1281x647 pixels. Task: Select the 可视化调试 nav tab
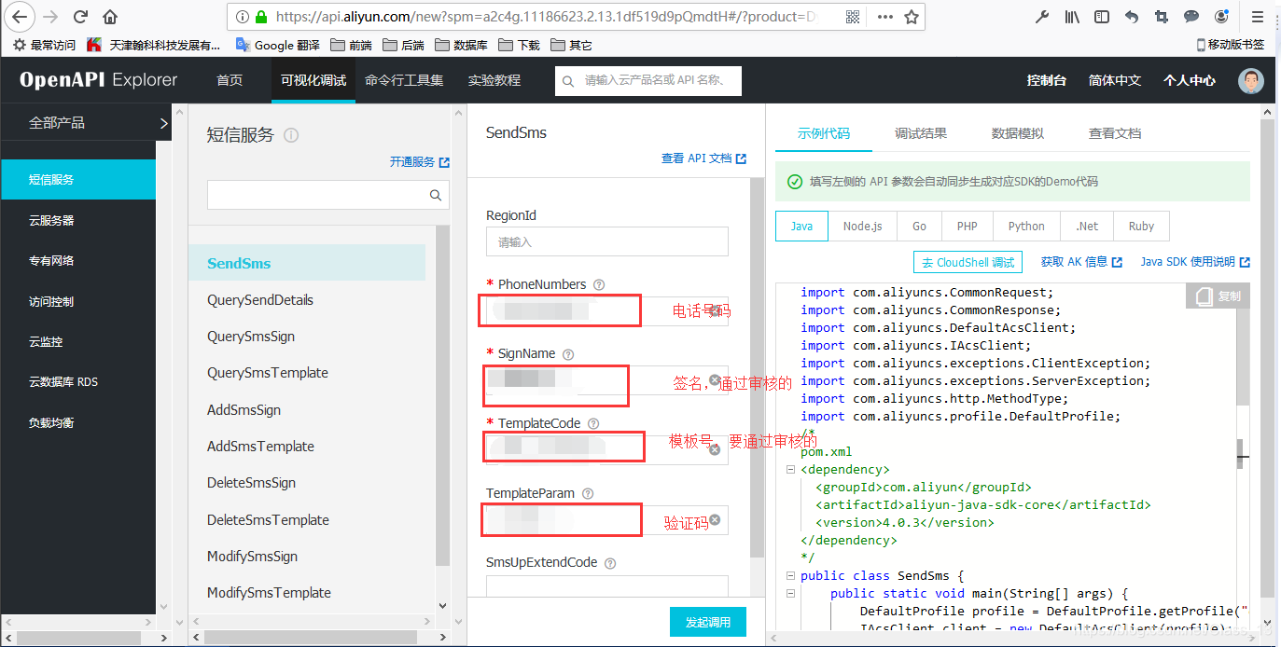[313, 80]
